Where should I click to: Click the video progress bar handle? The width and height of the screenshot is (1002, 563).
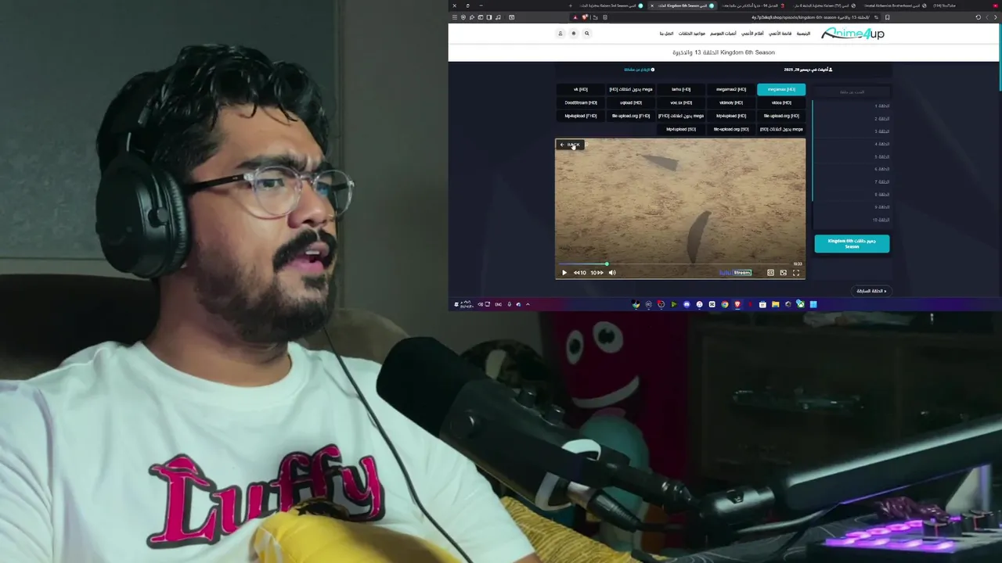[x=607, y=264]
